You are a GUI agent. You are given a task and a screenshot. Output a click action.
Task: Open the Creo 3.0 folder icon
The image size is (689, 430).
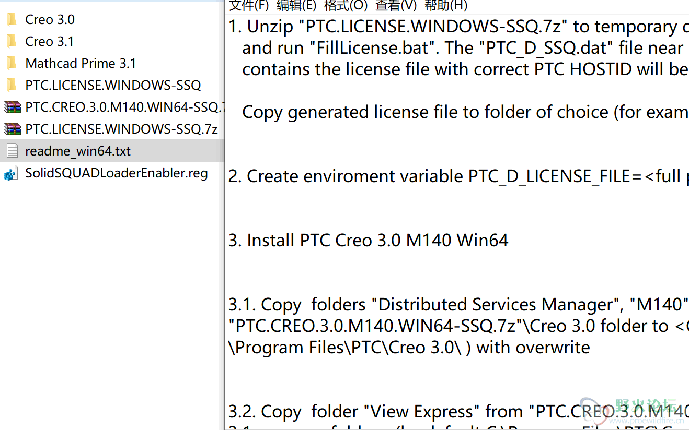(x=12, y=20)
